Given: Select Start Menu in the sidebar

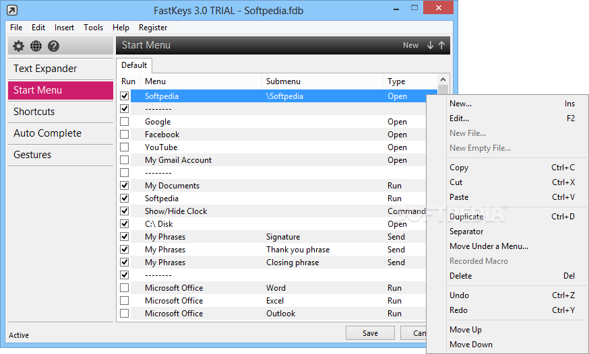Looking at the screenshot, I should 61,90.
